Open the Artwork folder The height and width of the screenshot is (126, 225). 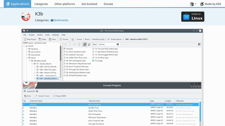68,49
